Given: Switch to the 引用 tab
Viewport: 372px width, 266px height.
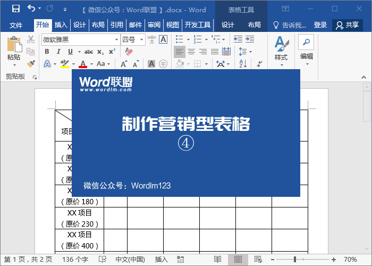Looking at the screenshot, I should (x=117, y=24).
